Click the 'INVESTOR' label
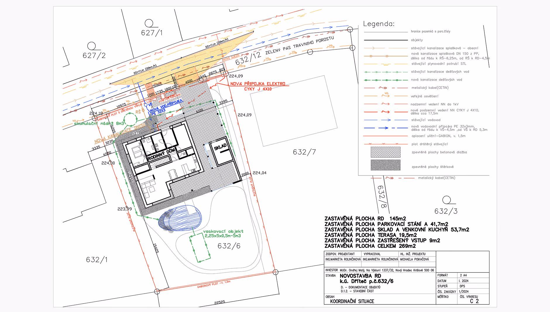 pyautogui.click(x=331, y=270)
